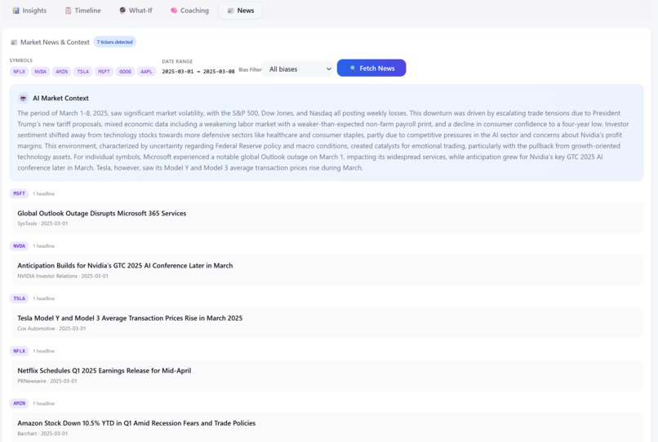Click the MSFT headline group tag
658x442 pixels.
(x=19, y=194)
